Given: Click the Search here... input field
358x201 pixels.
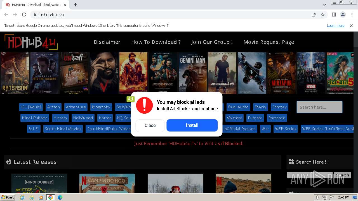Looking at the screenshot, I should point(319,107).
